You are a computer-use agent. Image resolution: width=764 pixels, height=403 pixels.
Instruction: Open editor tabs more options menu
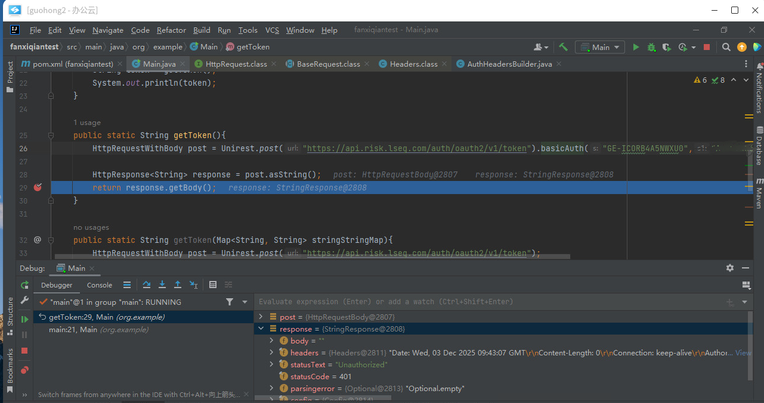[746, 64]
